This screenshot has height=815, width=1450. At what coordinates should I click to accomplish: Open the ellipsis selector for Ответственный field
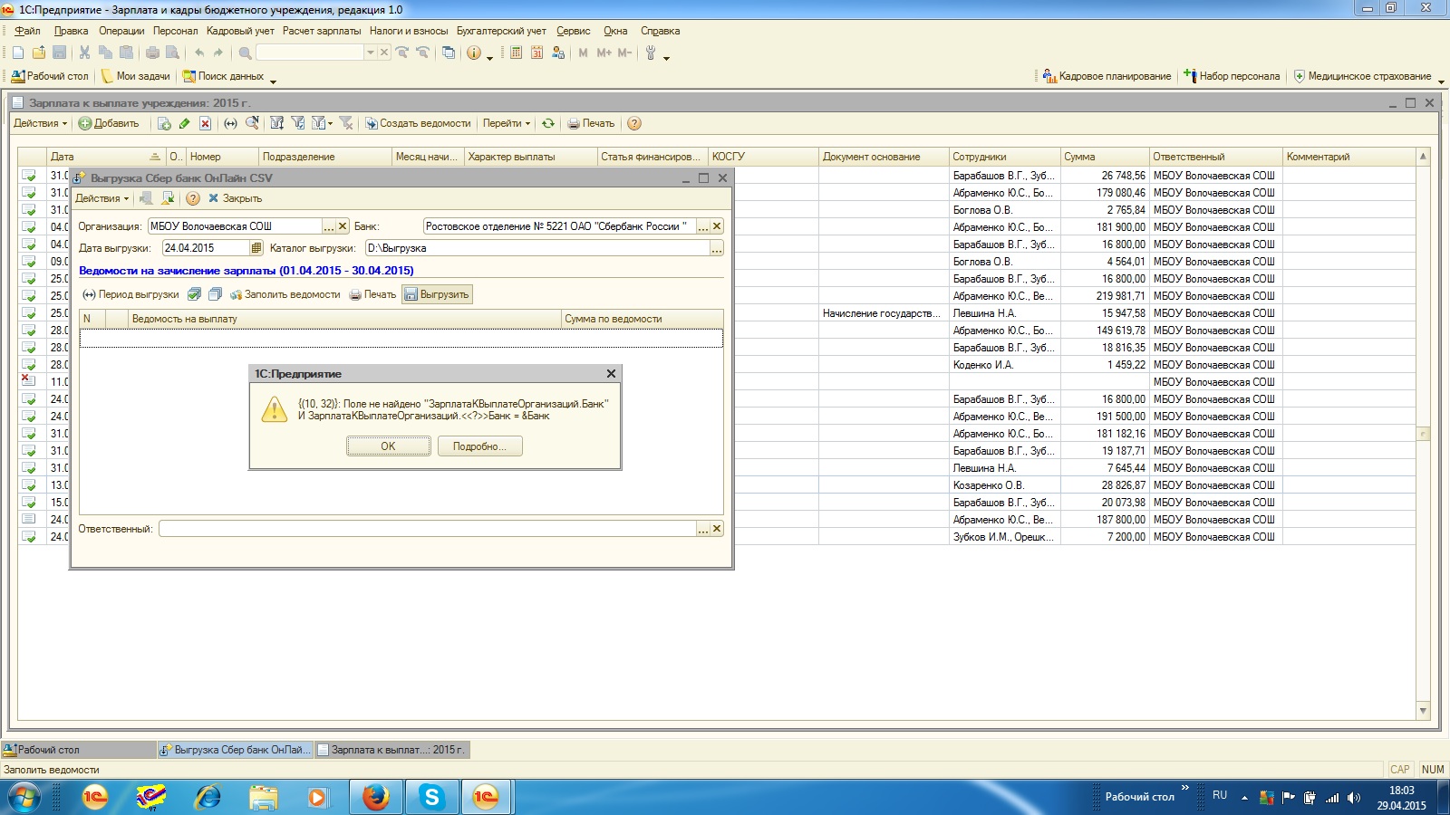703,529
